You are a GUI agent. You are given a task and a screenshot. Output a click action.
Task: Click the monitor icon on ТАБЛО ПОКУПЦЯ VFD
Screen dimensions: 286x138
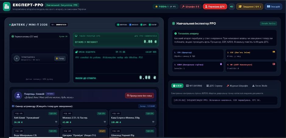click(76, 36)
